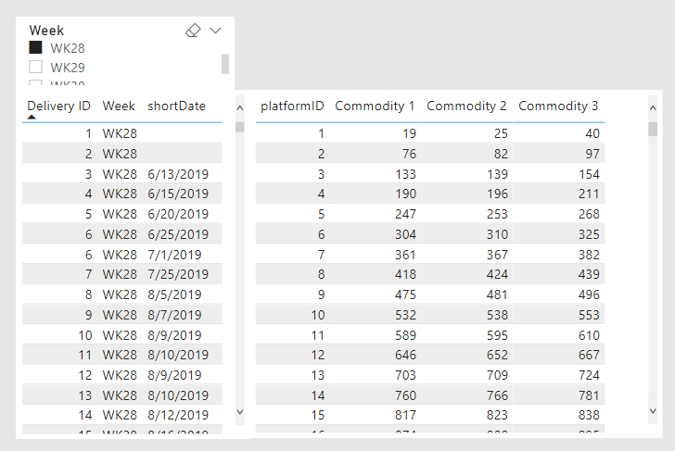Select the 7/25/2019 date cell

click(x=178, y=274)
